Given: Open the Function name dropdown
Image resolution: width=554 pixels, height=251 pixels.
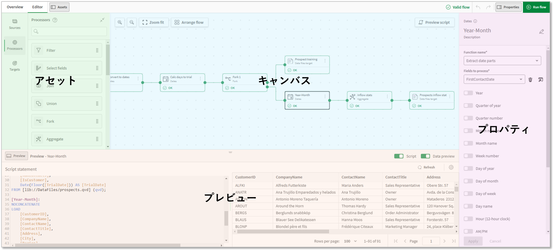Looking at the screenshot, I should [x=502, y=61].
